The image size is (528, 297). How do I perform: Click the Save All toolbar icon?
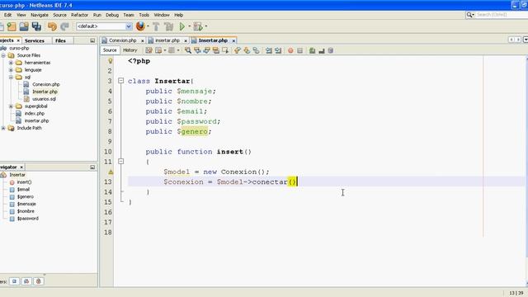[x=36, y=26]
